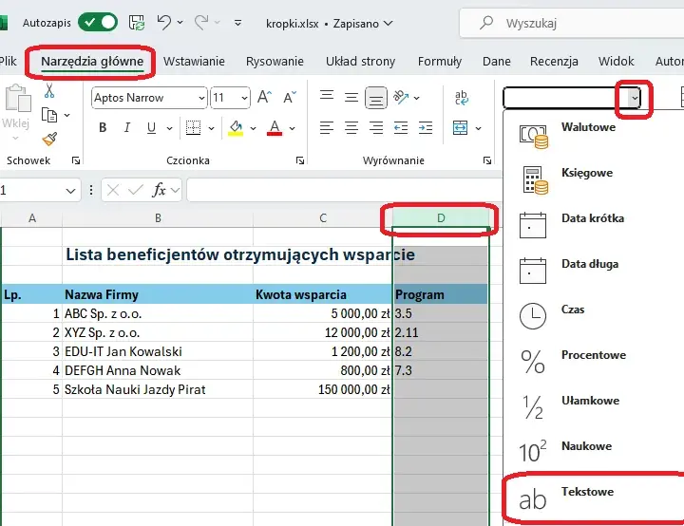
Task: Click the Borders icon
Action: (193, 128)
